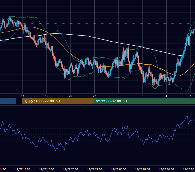Click hour label 0 on price chart axis

pos(118,96)
